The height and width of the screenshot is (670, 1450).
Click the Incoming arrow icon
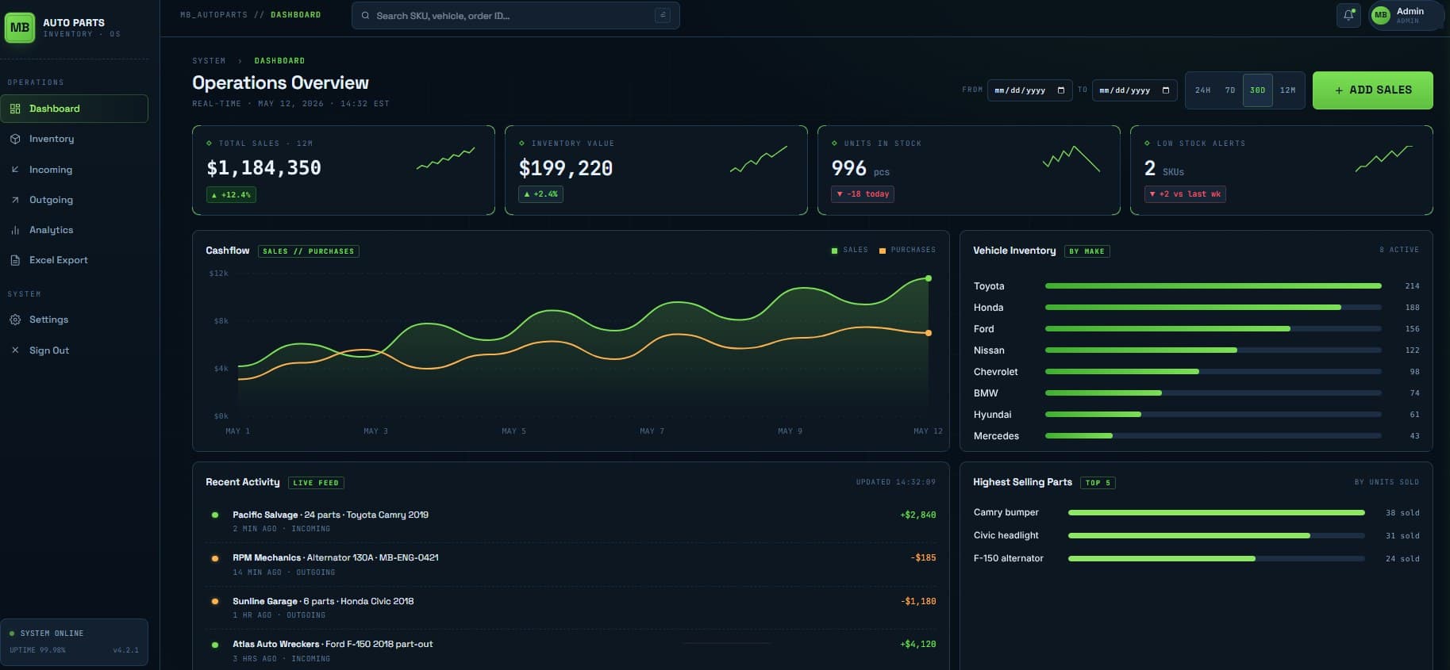pyautogui.click(x=15, y=170)
